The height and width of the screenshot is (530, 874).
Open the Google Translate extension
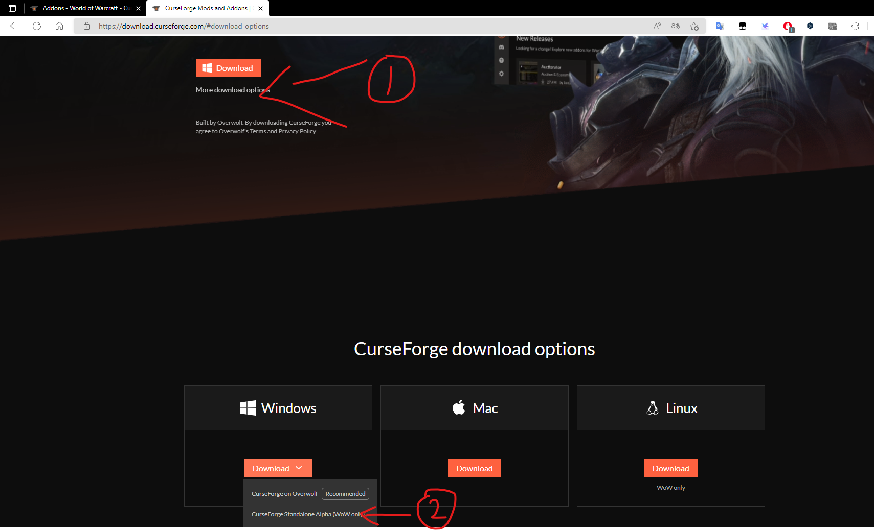[720, 26]
